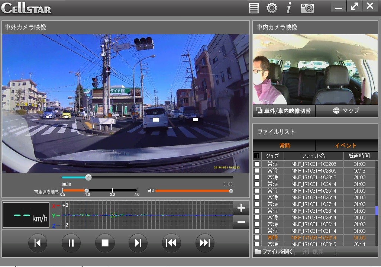
Task: Open the マップ map button
Action: coord(346,111)
